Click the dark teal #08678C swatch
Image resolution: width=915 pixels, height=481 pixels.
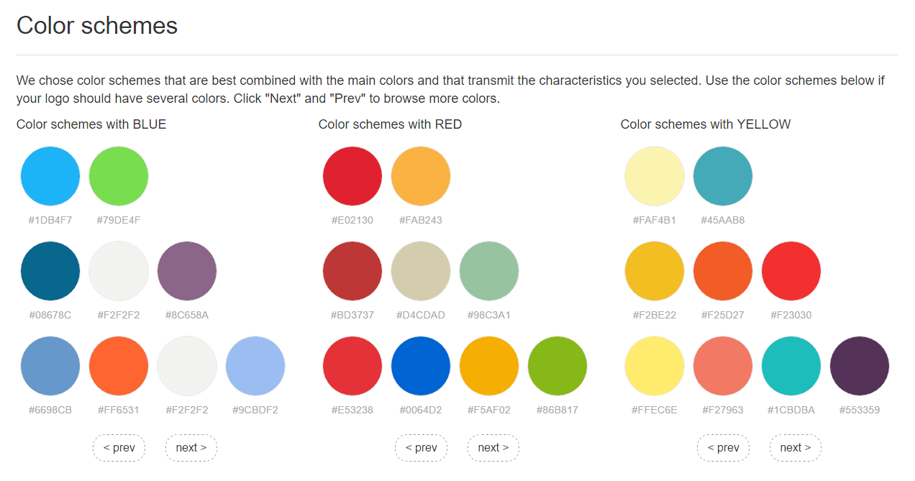[50, 271]
